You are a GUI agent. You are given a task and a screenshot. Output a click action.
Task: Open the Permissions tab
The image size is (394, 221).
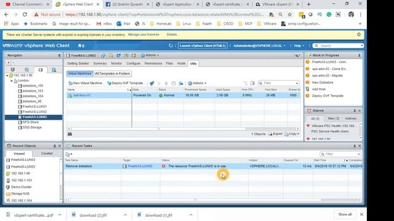153,64
